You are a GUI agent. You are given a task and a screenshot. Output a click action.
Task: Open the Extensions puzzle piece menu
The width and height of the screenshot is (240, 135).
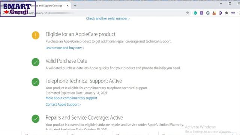click(x=226, y=13)
